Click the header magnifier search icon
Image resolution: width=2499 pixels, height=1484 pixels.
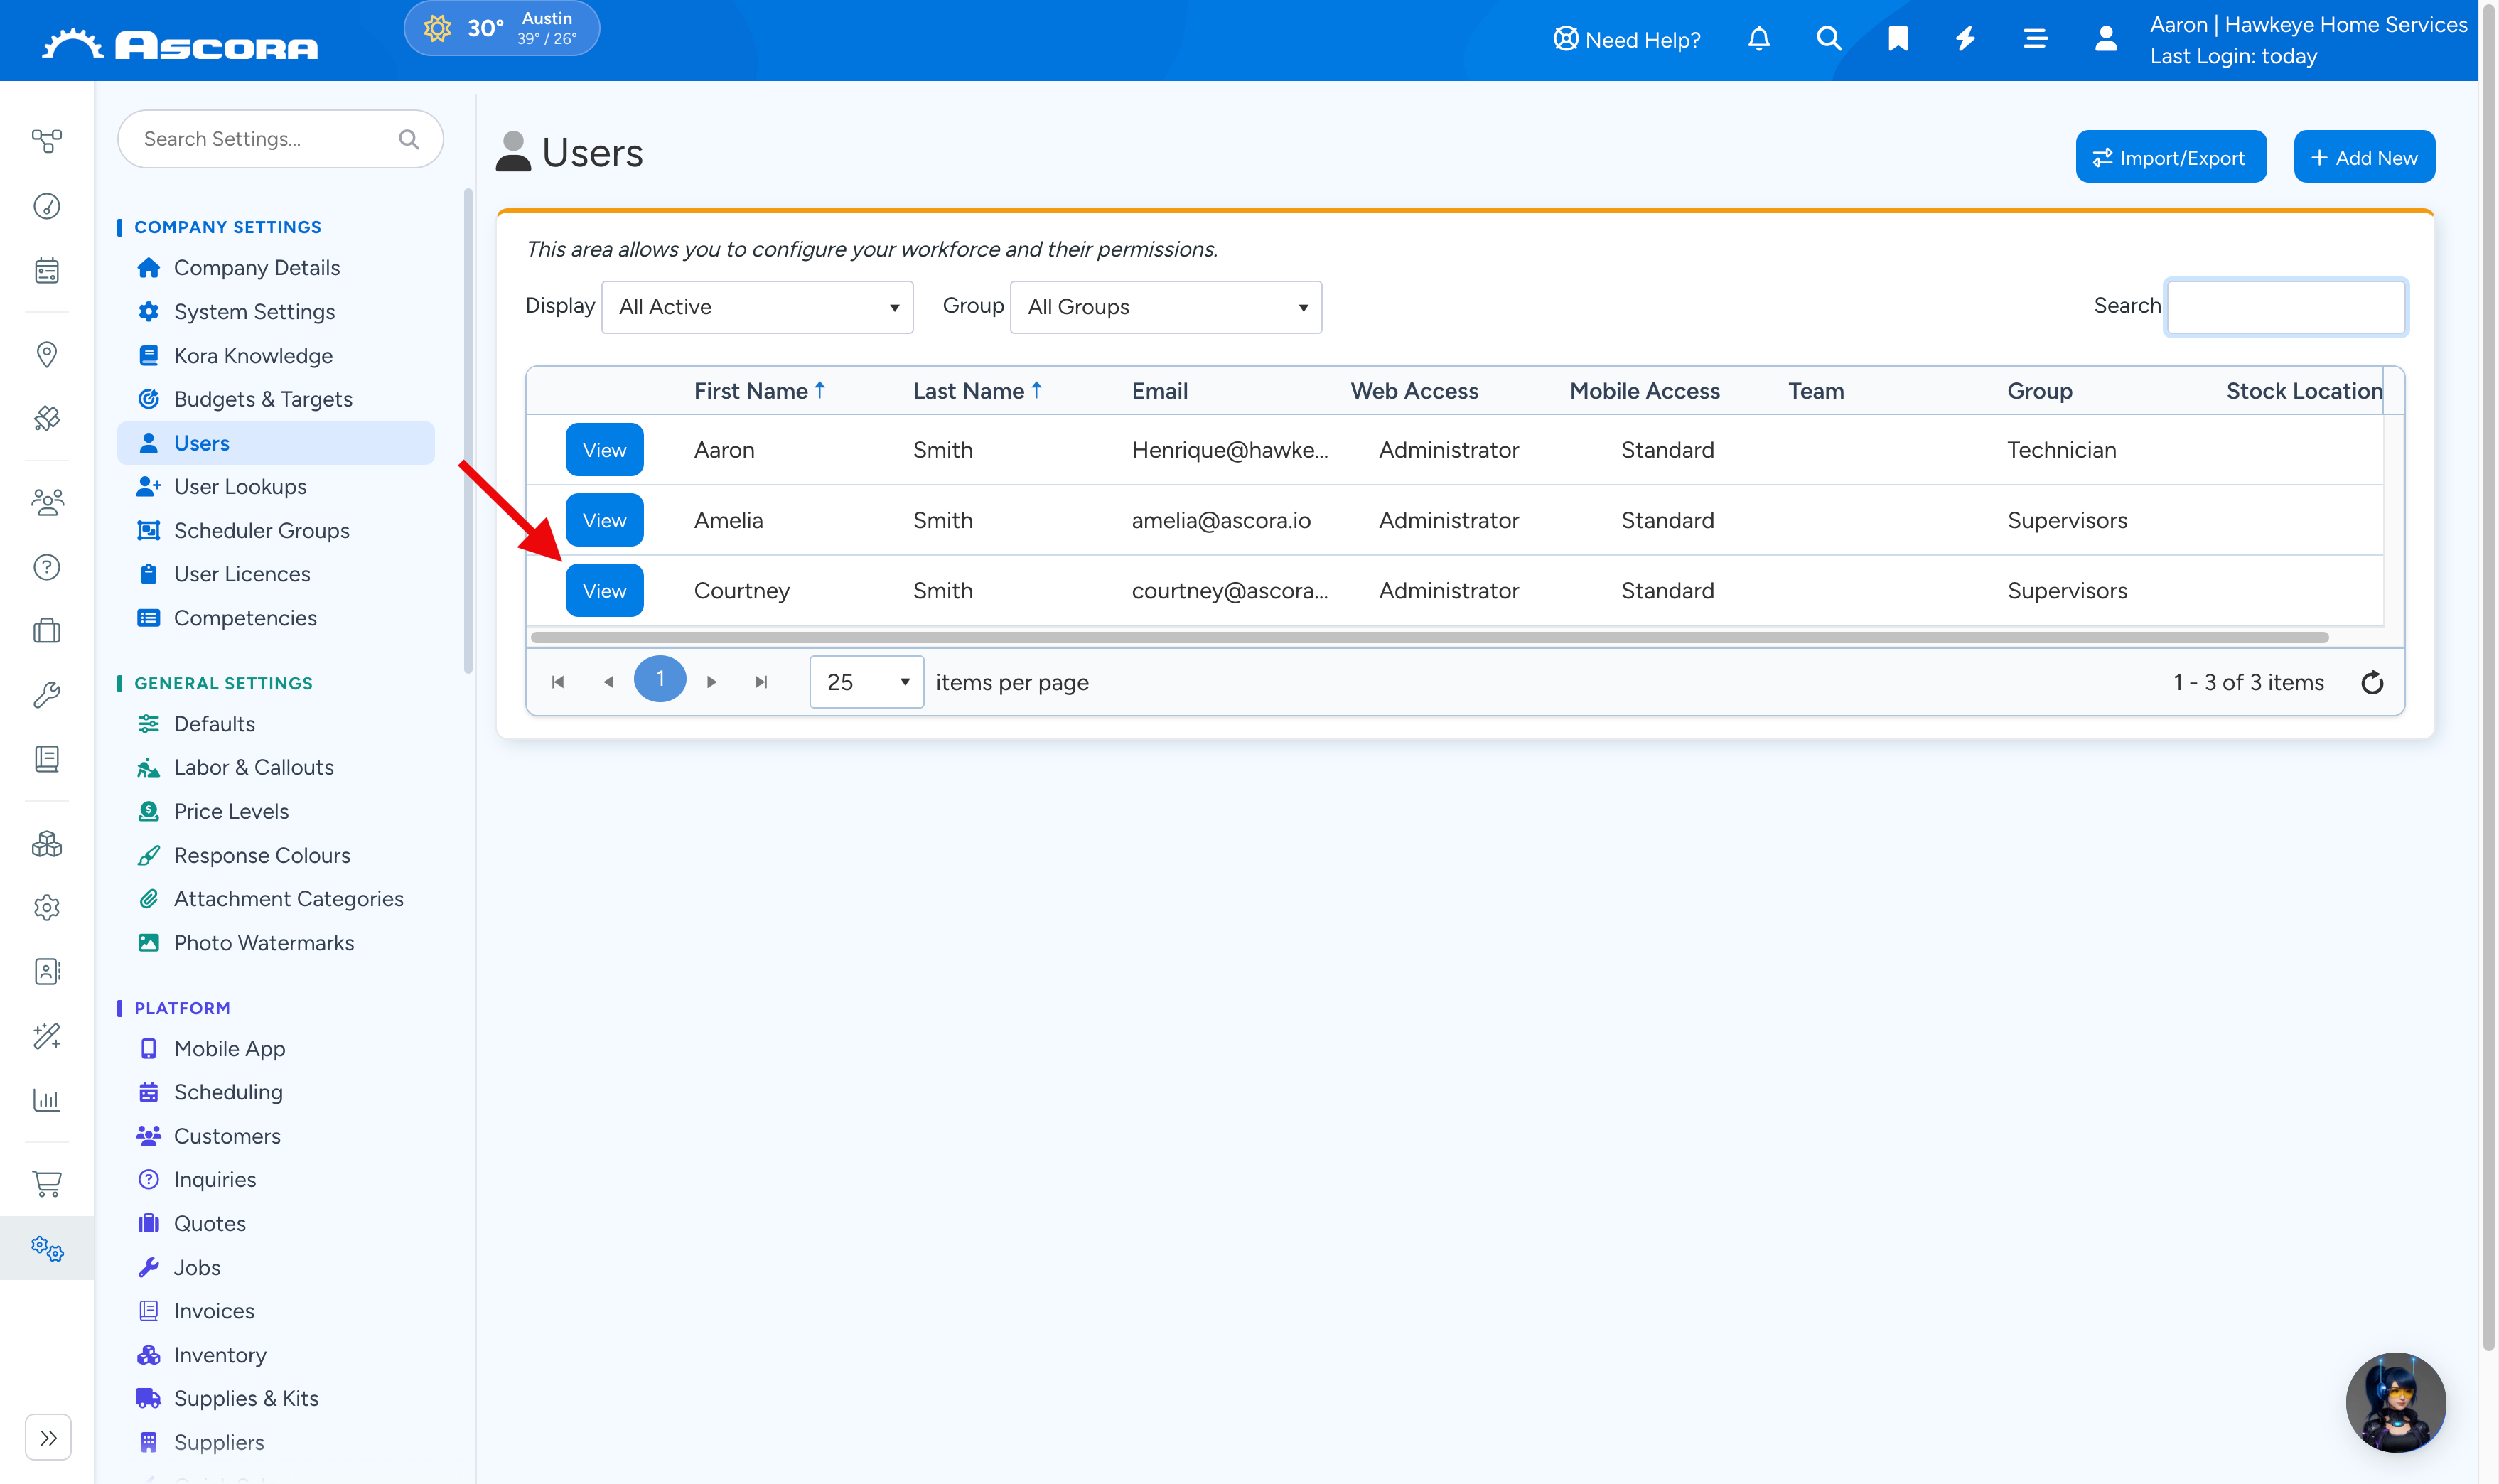point(1828,39)
